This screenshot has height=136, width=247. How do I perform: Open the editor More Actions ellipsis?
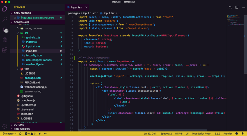tap(243, 7)
